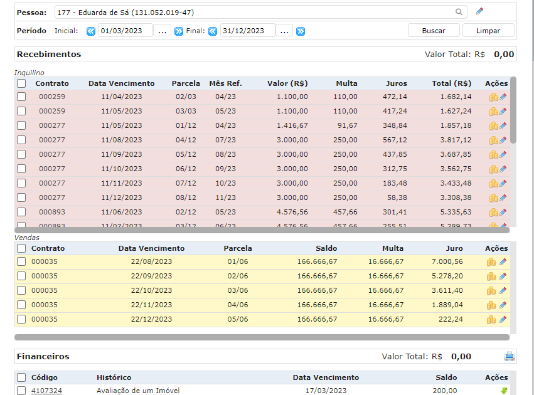Image resolution: width=534 pixels, height=395 pixels.
Task: Click the Inquilino table vertical scrollbar
Action: (x=513, y=110)
